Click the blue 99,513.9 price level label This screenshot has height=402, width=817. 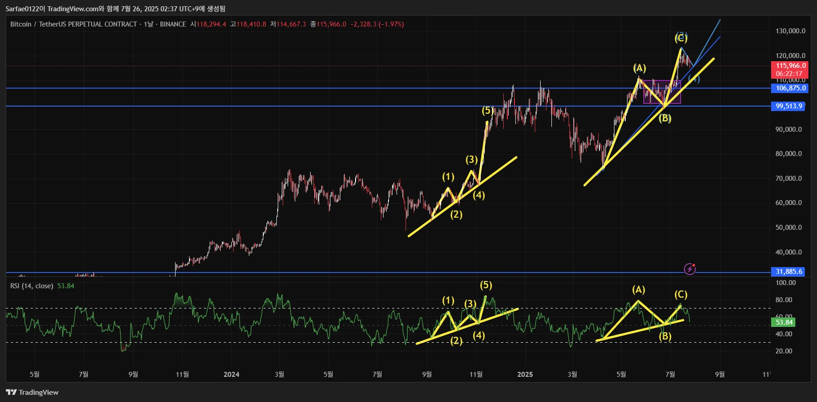point(789,106)
